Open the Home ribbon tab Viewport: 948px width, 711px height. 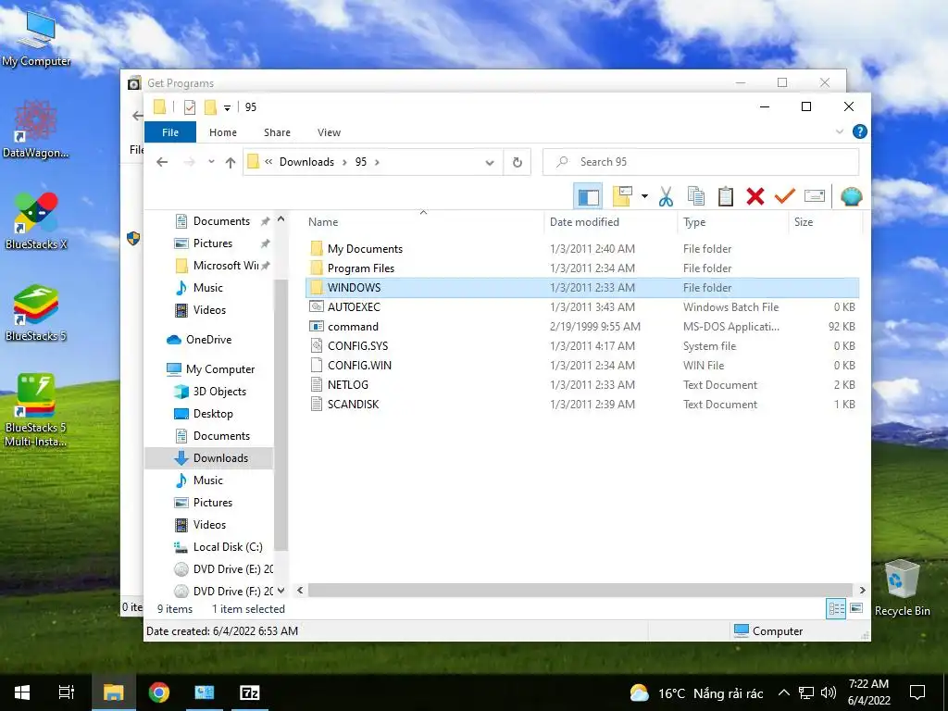[x=223, y=132]
